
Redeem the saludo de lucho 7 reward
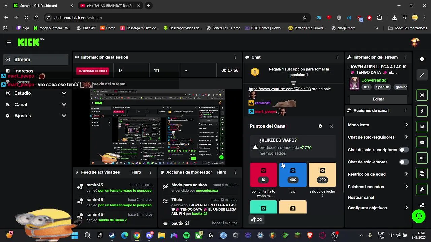322,175
